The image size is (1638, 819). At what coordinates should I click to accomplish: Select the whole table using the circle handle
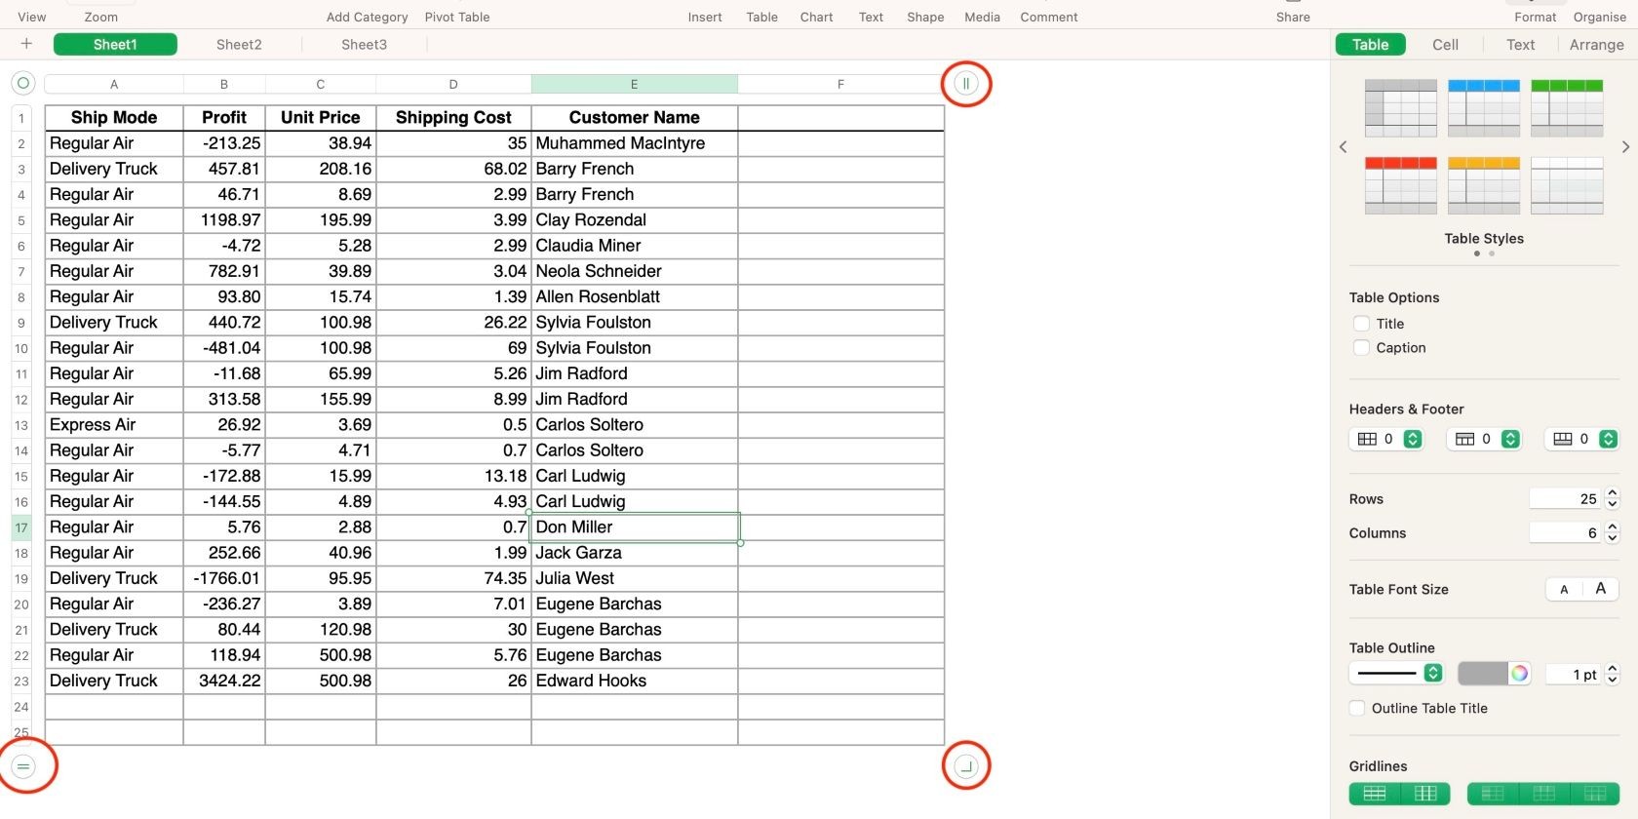tap(23, 84)
